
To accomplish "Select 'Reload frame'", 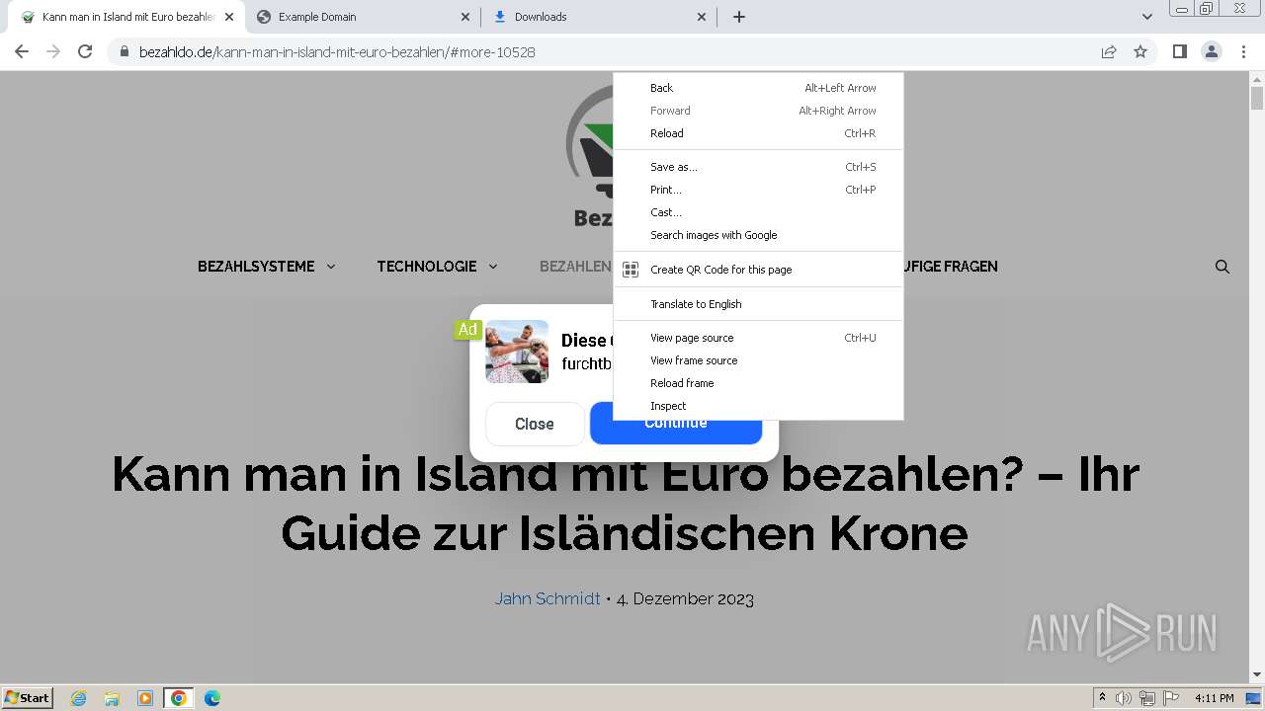I will point(758,383).
